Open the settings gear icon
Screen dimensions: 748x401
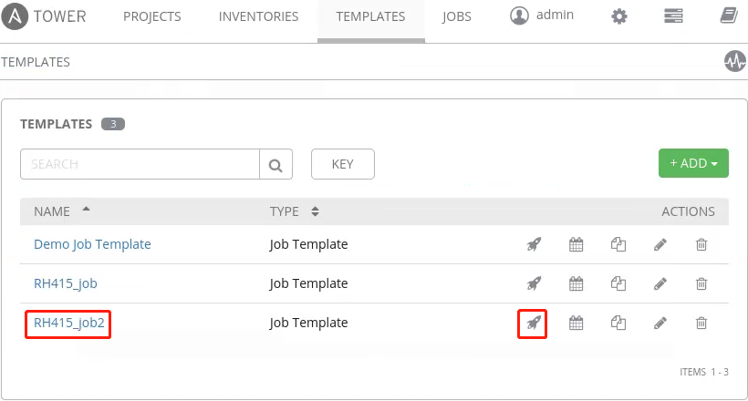(x=620, y=16)
